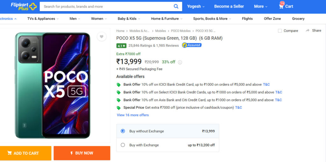Expand TVs & Appliances category menu
The image size is (326, 162).
43,19
